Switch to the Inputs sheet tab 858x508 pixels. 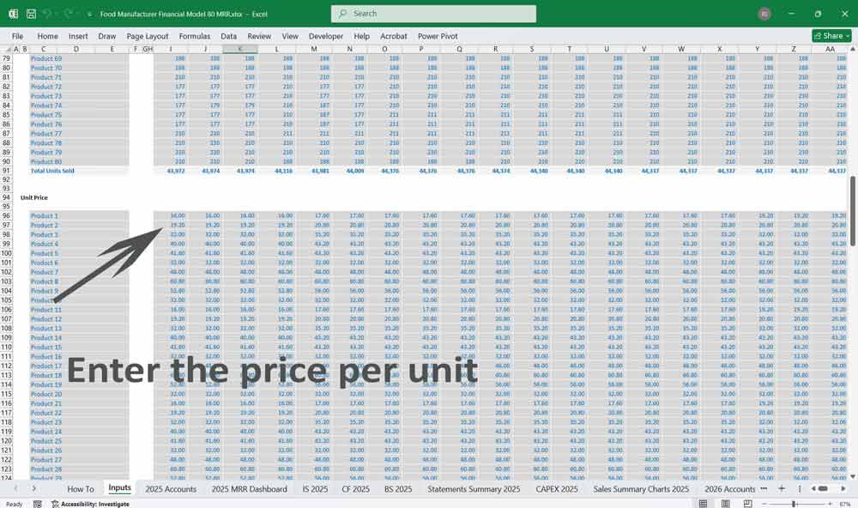click(x=119, y=487)
